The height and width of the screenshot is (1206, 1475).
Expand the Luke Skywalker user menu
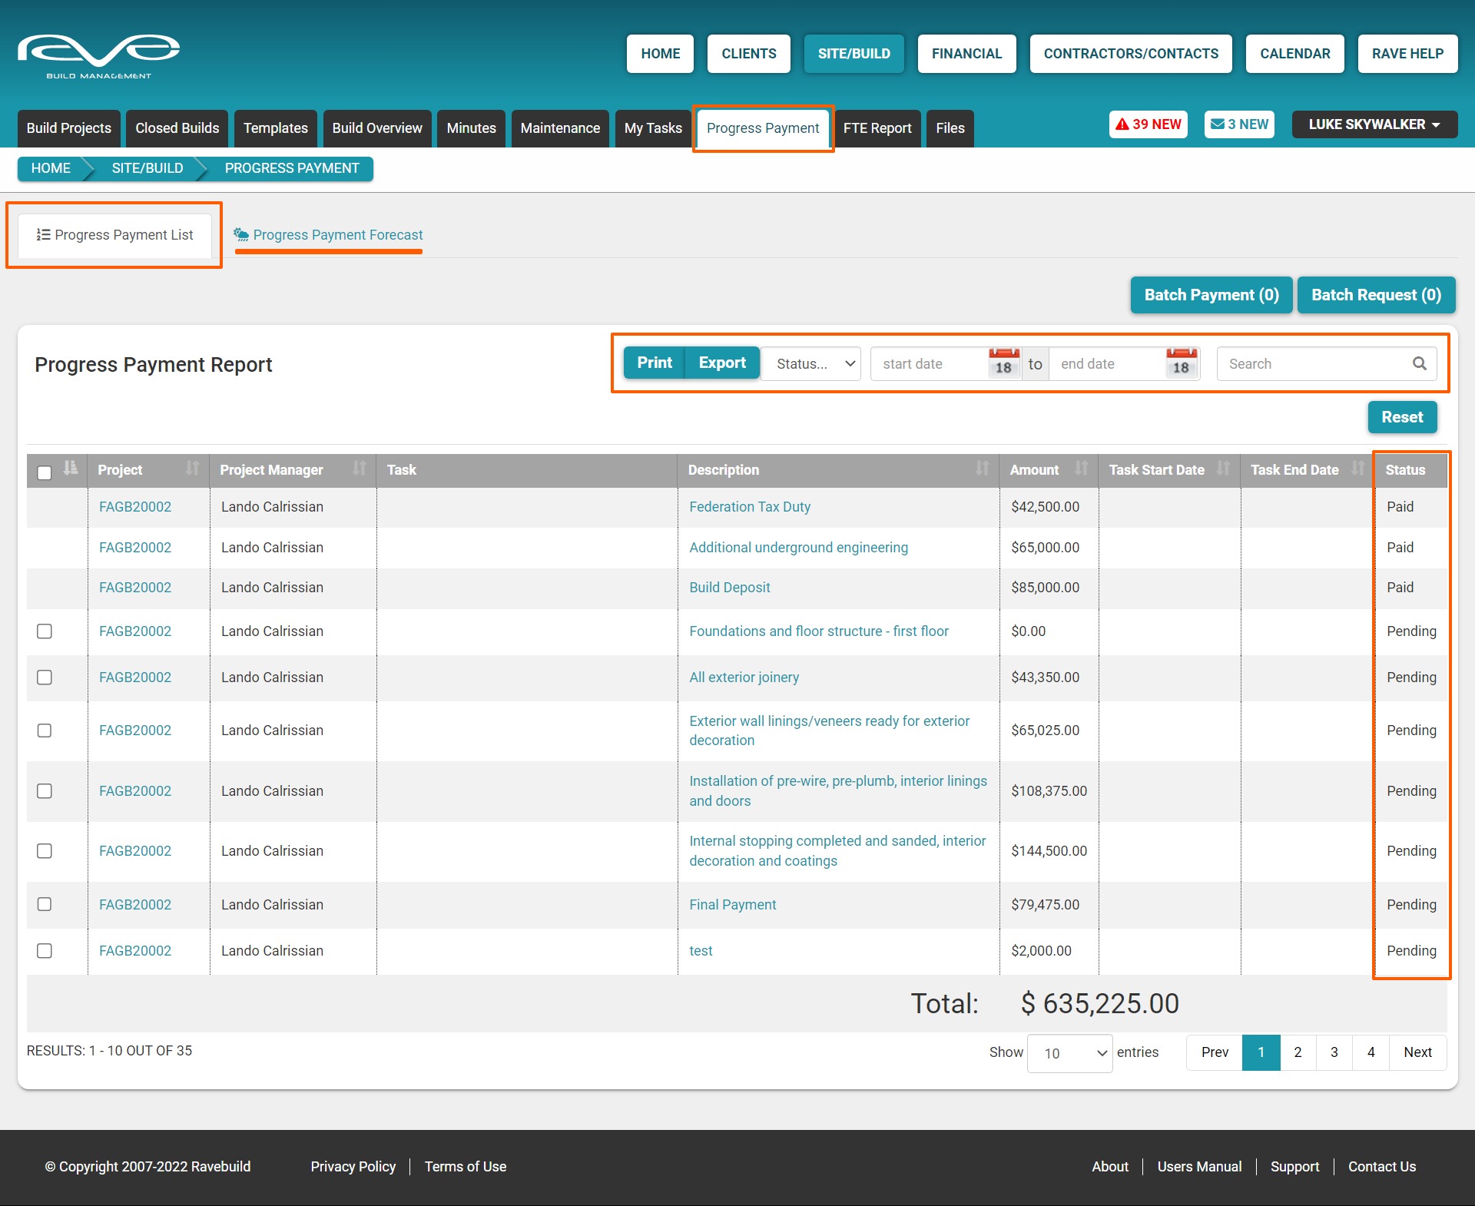tap(1374, 124)
